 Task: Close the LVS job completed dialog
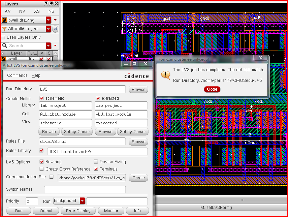click(x=212, y=89)
